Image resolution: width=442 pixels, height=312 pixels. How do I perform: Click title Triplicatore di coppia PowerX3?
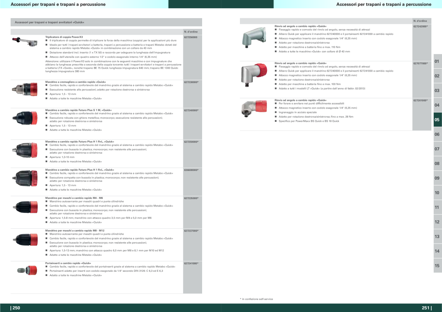[x=64, y=37]
